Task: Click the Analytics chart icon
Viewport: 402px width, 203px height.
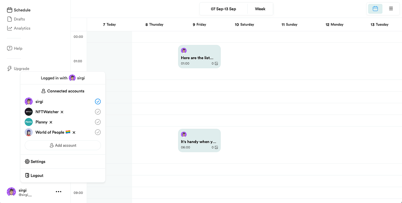Action: click(x=9, y=28)
